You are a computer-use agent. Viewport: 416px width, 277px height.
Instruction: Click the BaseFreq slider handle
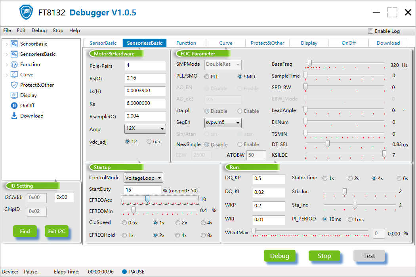(309, 63)
